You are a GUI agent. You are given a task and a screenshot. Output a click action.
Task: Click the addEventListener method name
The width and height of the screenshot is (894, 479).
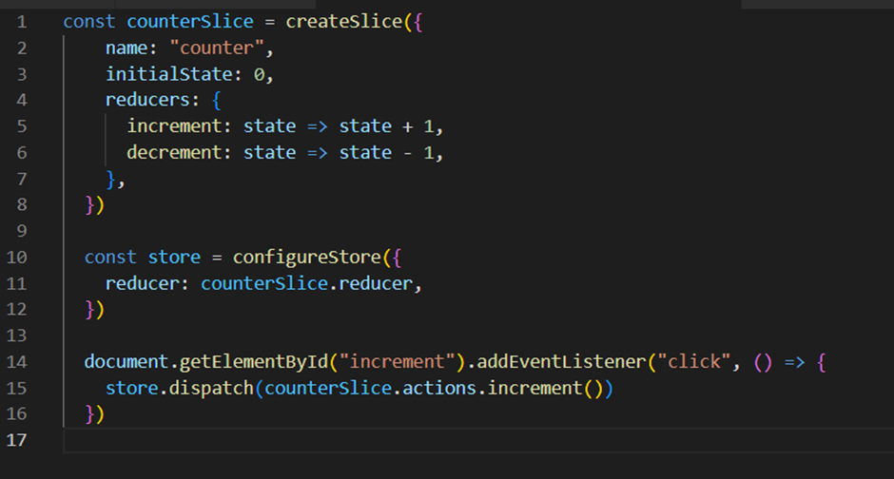point(561,362)
